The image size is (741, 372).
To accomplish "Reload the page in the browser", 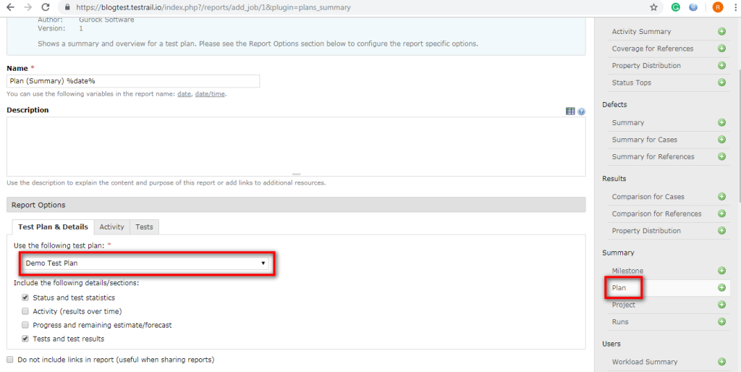I will coord(45,7).
